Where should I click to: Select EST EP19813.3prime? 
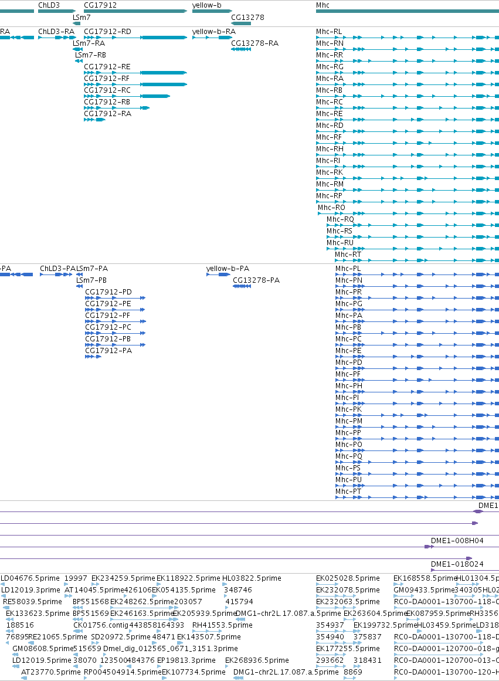(186, 660)
